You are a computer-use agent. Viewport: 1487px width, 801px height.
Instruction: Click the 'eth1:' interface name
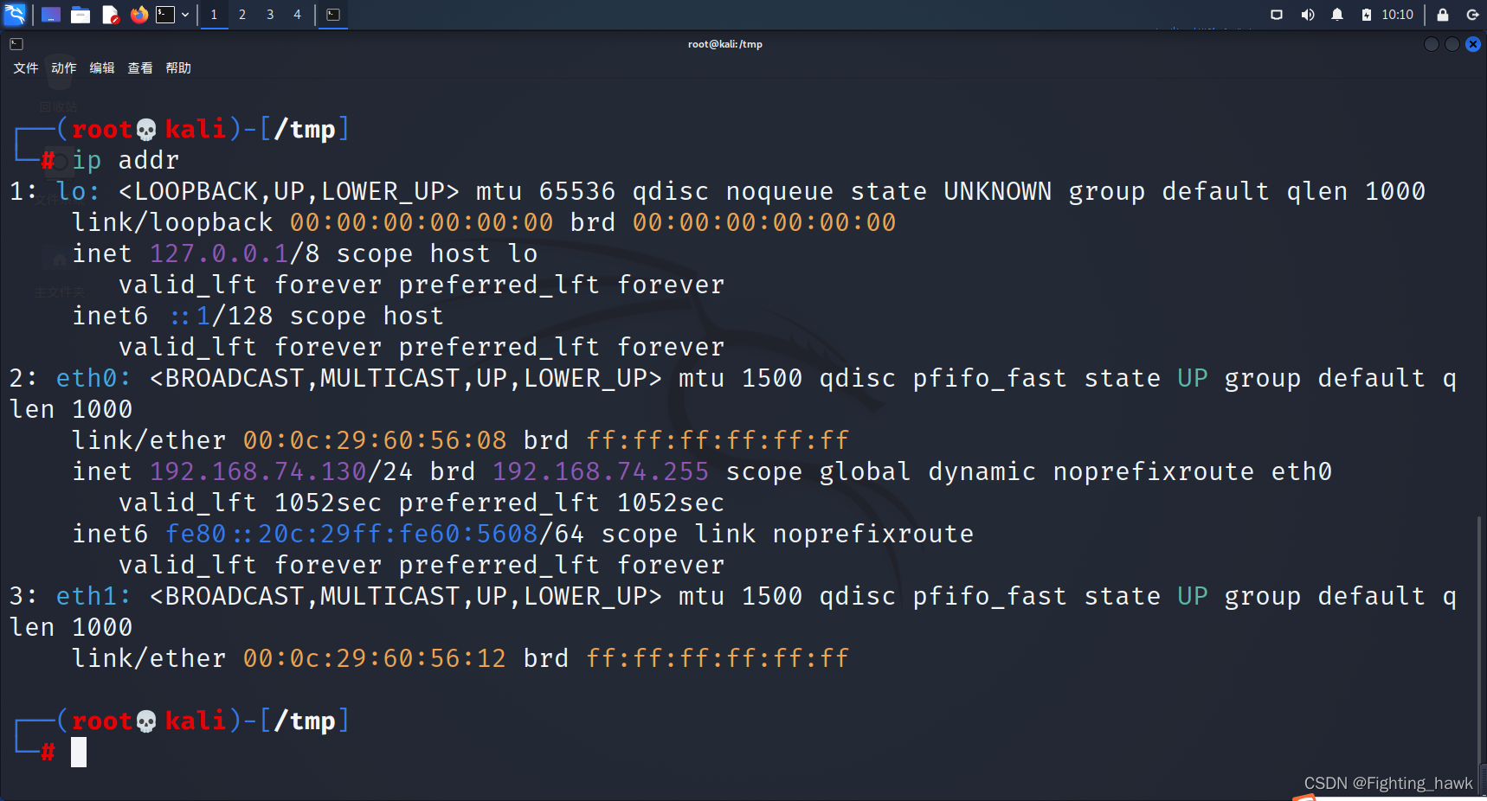pyautogui.click(x=93, y=596)
